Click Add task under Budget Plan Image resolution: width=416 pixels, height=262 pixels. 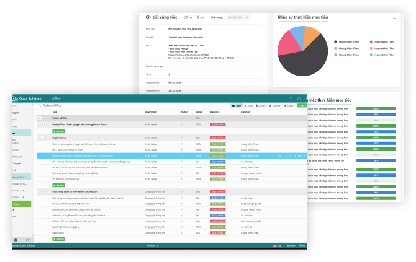point(58,131)
